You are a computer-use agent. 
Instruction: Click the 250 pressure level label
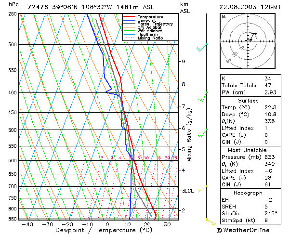[13, 14]
